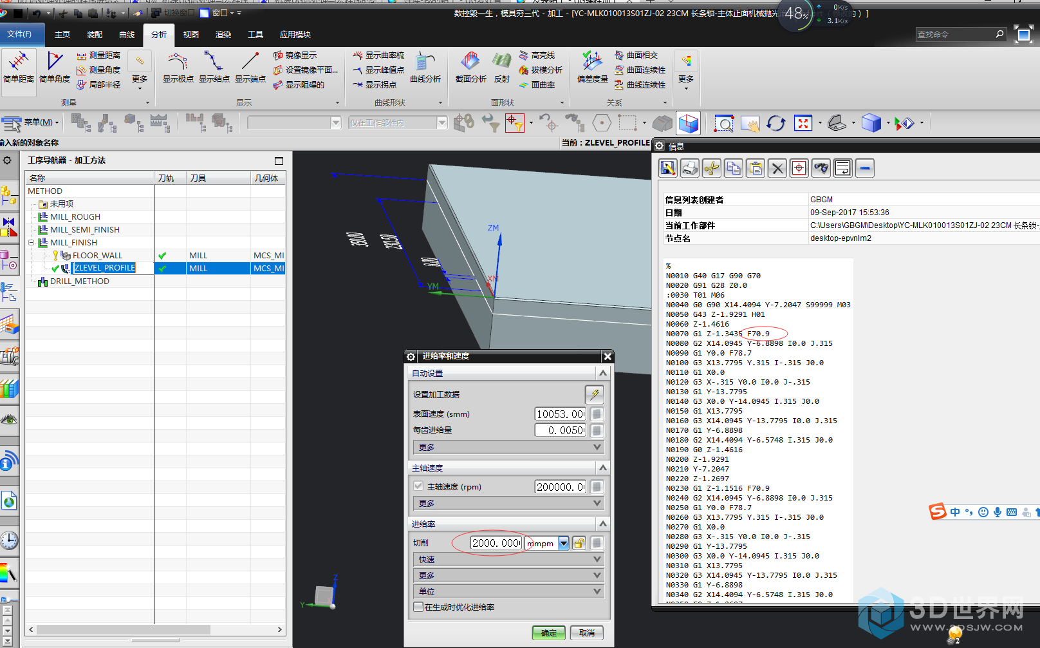The width and height of the screenshot is (1040, 648).
Task: Switch to the 曲线 ribbon tab
Action: pyautogui.click(x=127, y=35)
